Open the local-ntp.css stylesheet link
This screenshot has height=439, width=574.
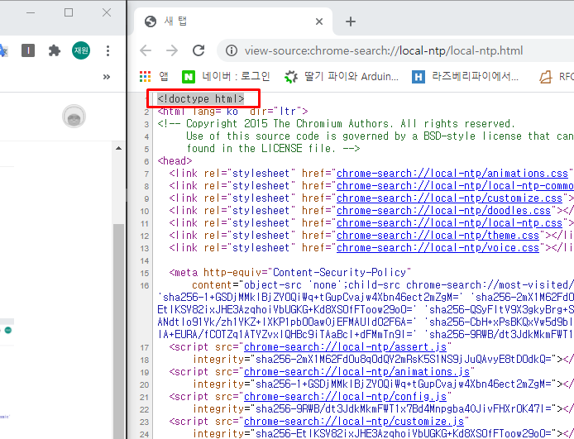point(450,222)
